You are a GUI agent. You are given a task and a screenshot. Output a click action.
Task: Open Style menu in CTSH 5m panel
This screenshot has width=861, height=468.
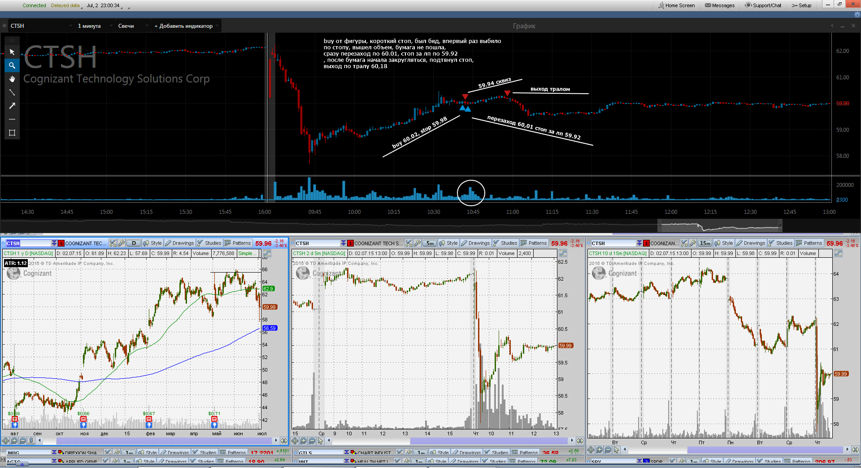click(448, 243)
